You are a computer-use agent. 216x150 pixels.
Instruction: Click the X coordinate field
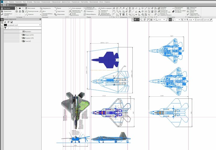pyautogui.click(x=199, y=19)
